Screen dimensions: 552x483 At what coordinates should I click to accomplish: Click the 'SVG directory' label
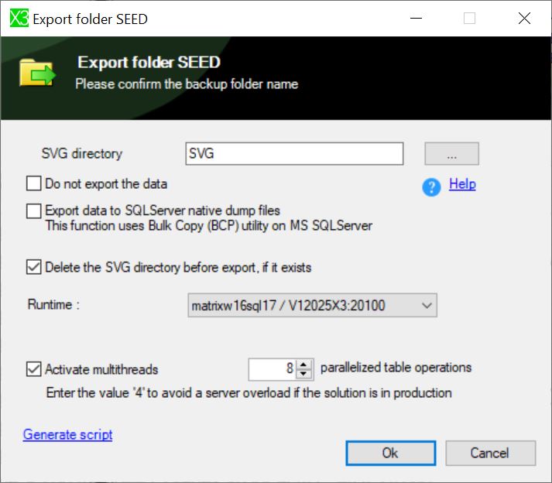coord(81,154)
